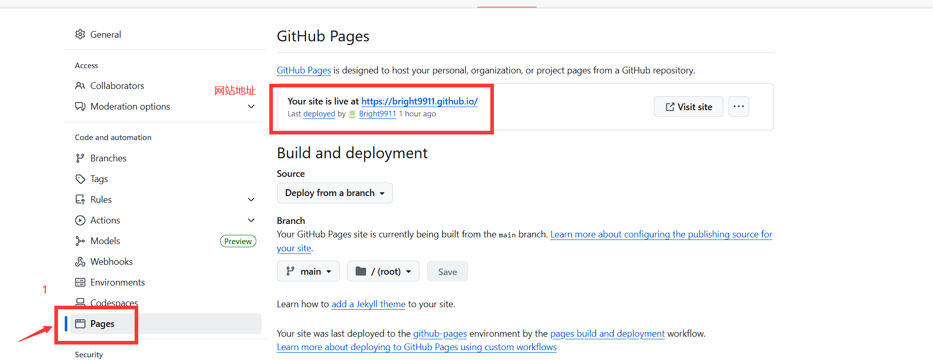Go to Collaborators settings
This screenshot has height=360, width=933.
(117, 85)
